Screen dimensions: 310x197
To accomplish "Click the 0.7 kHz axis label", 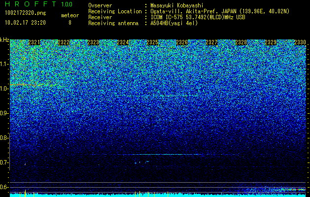I will (3, 163).
